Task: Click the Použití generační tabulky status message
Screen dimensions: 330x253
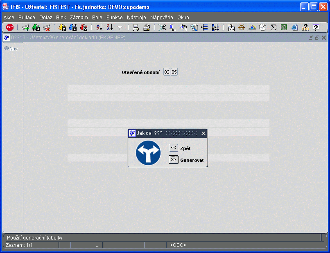Action: [x=35, y=237]
